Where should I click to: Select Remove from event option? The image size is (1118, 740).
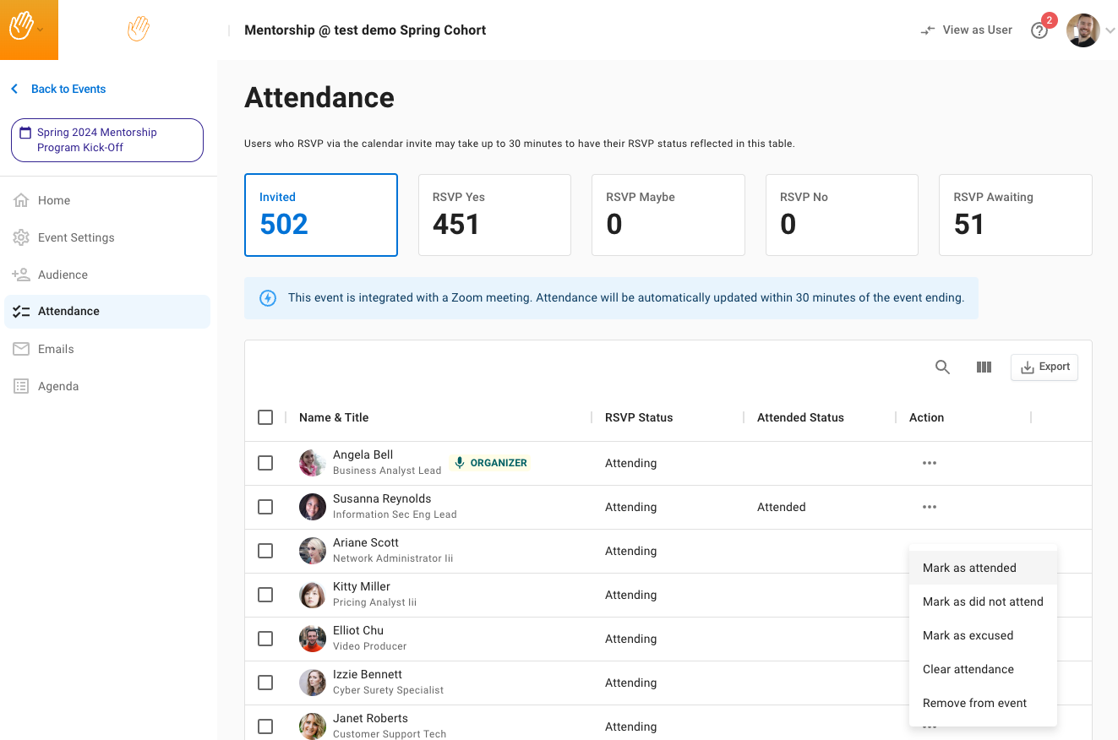pos(974,703)
